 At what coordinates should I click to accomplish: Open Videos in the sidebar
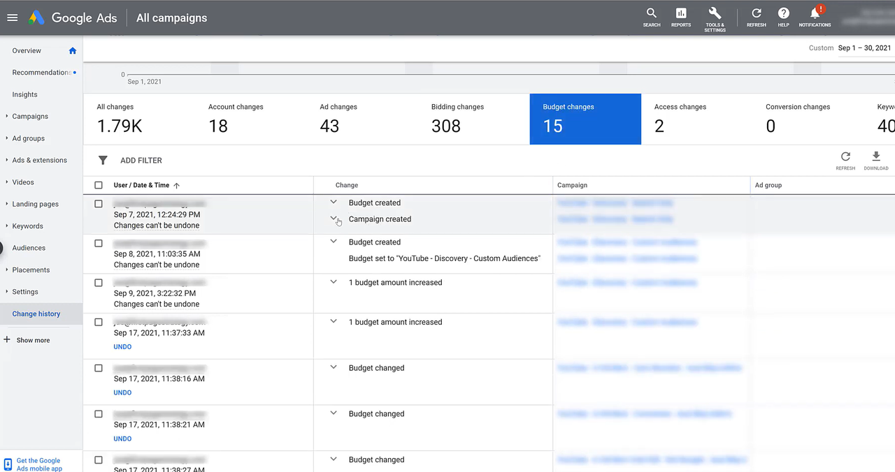pos(23,182)
